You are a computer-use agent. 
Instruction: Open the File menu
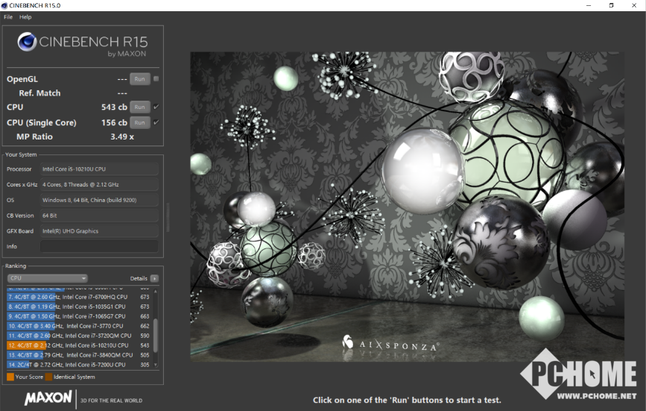(x=8, y=17)
